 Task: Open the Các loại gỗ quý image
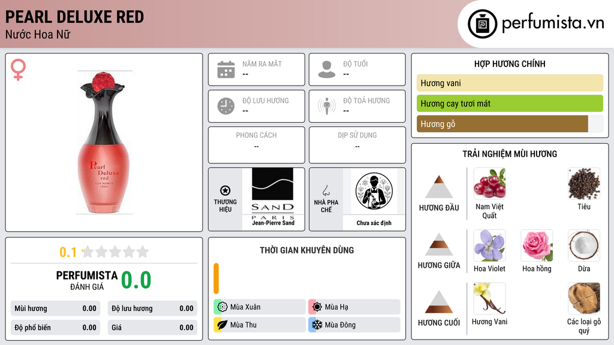pos(584,298)
